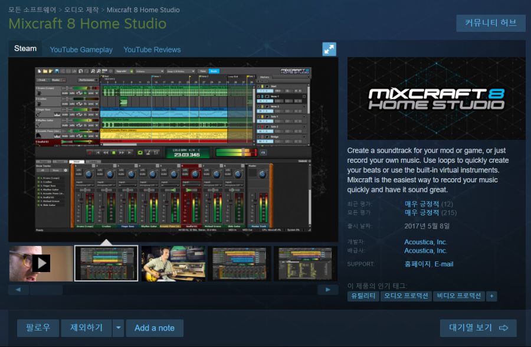
Task: Play the video thumbnail with play icon
Action: 41,263
